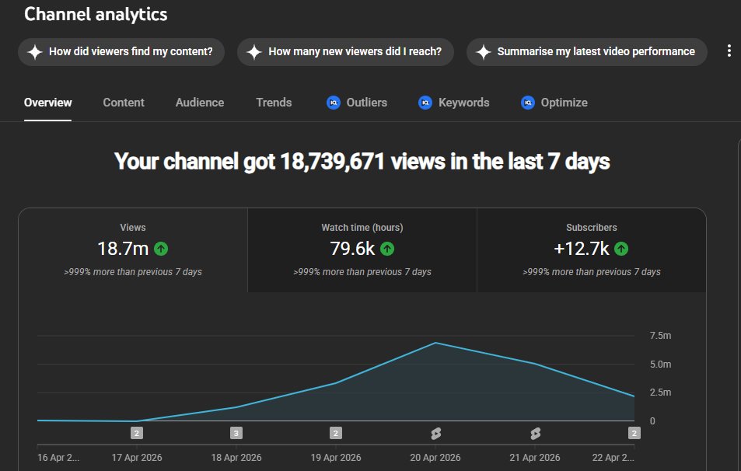Select the Watch time (hours) metric card
The image size is (741, 471).
tap(362, 250)
